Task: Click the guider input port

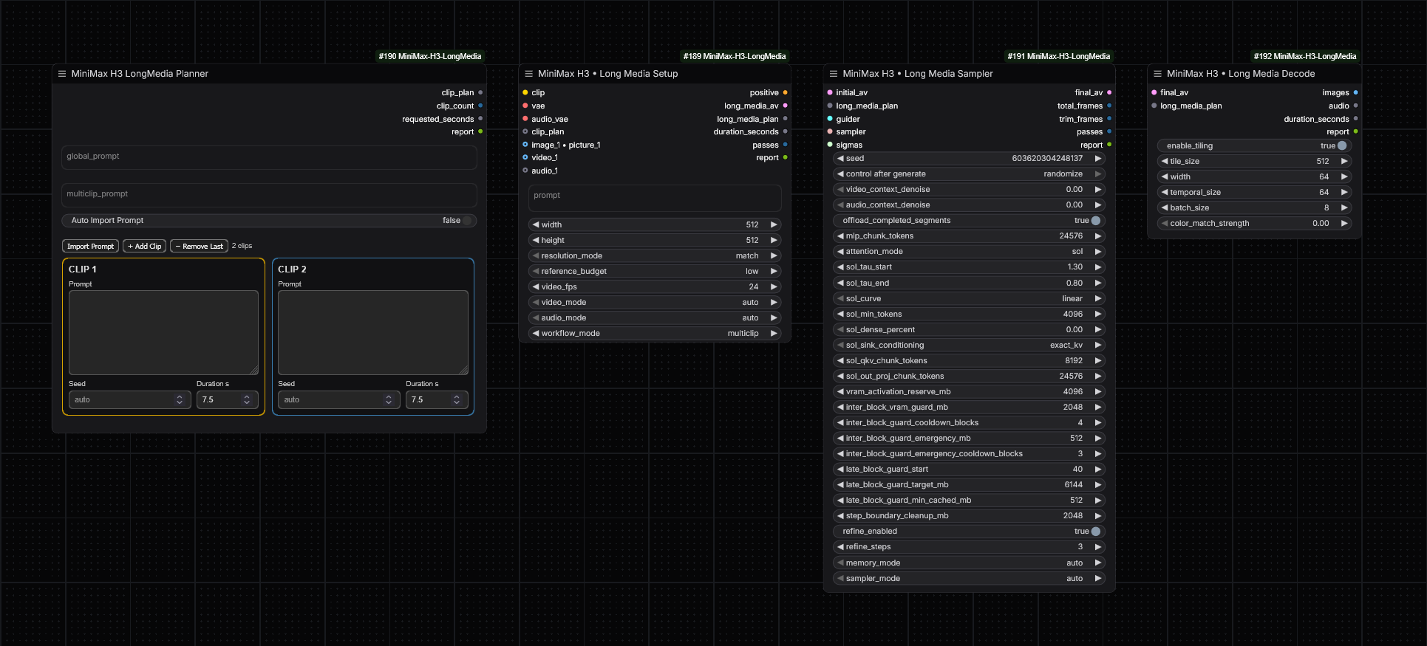Action: click(830, 119)
